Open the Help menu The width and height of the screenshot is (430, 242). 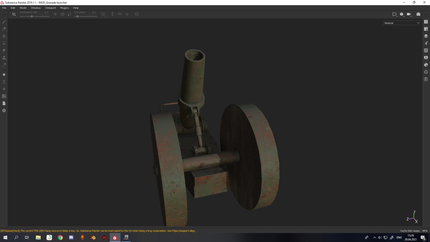pos(76,8)
